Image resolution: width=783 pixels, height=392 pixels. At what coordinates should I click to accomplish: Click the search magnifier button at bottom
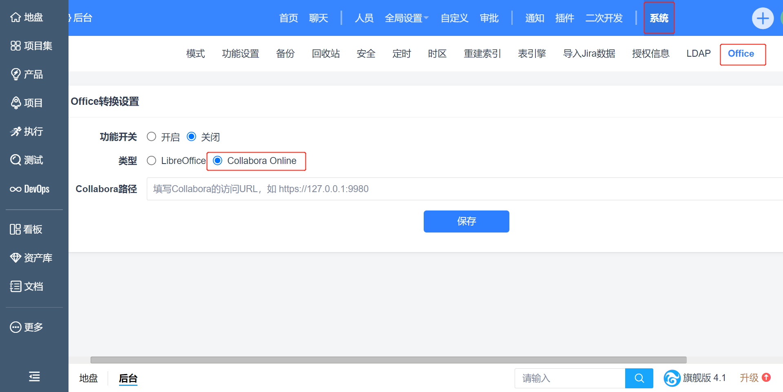pyautogui.click(x=639, y=378)
